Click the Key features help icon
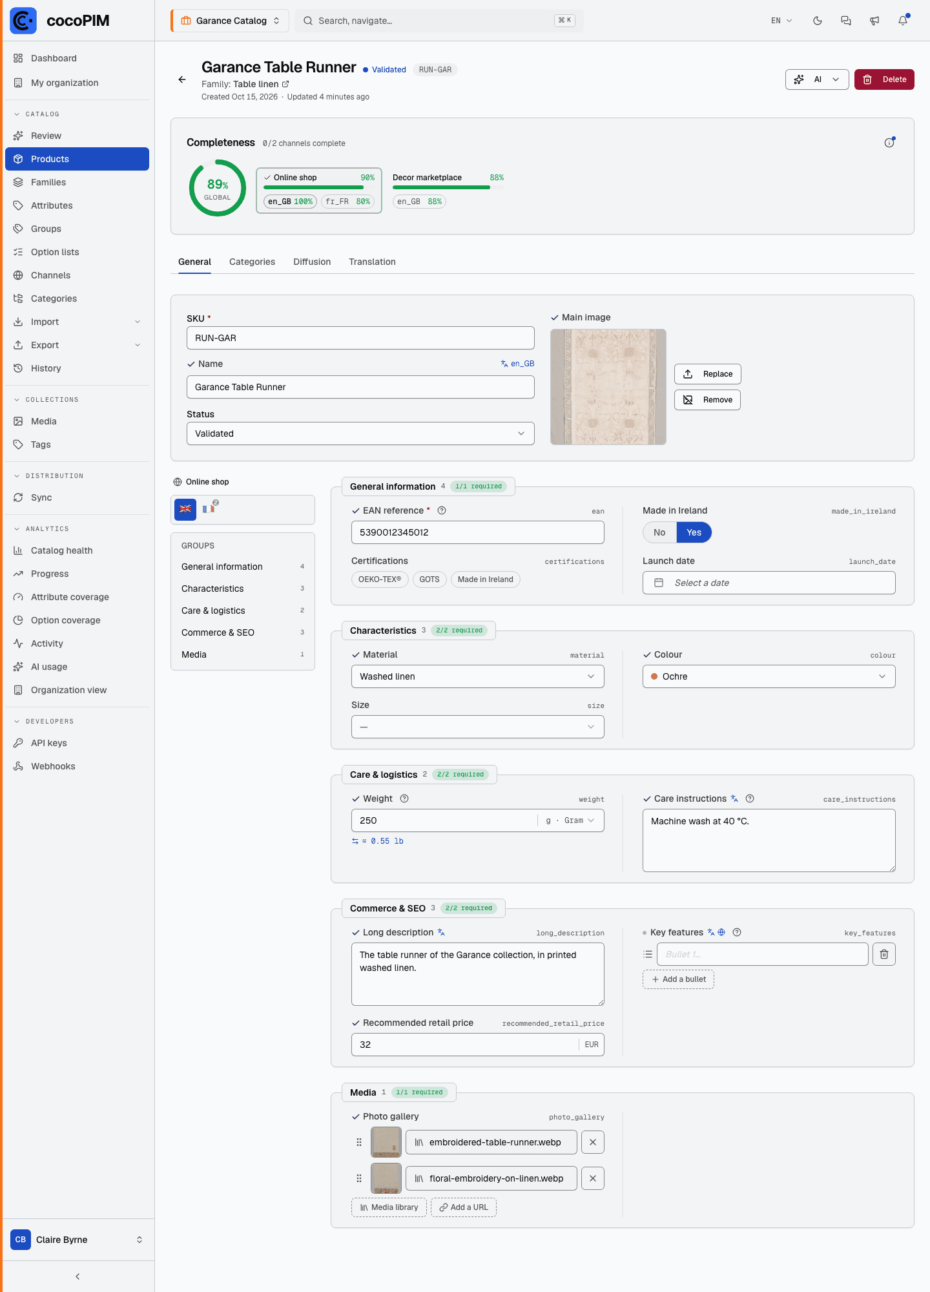 [737, 932]
